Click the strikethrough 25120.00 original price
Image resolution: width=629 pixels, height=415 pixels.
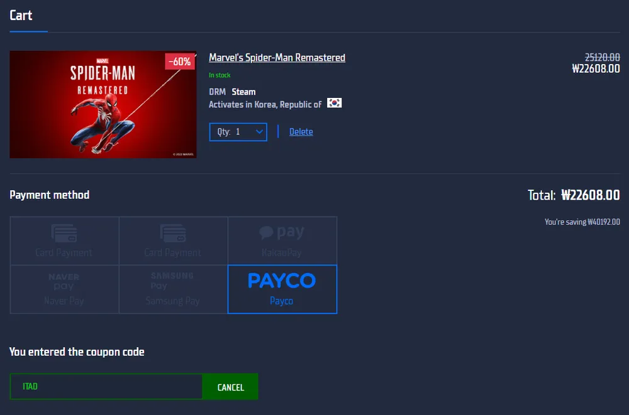602,58
